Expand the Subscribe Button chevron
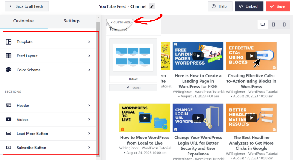Viewport: 293px width, 160px height. coord(89,147)
